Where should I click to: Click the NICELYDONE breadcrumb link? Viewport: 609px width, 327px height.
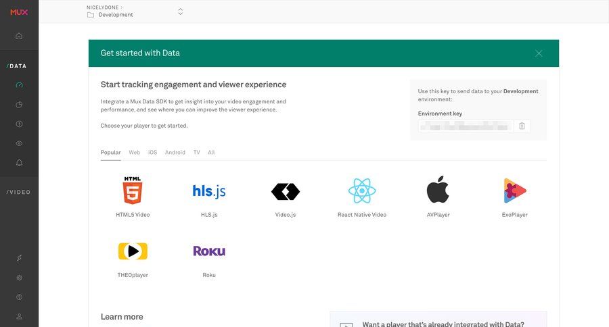click(x=103, y=7)
